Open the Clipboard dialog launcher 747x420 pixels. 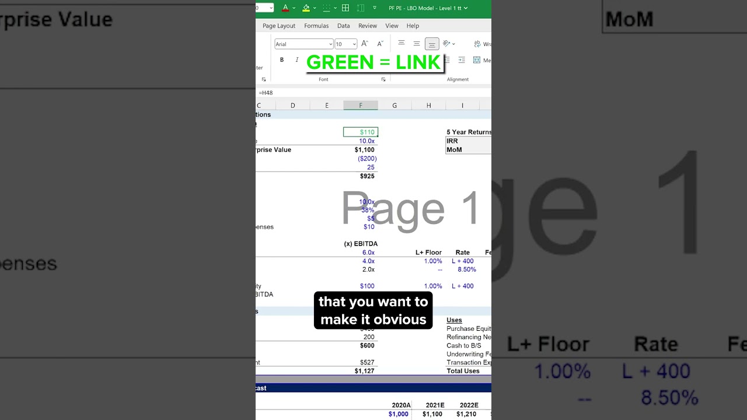click(264, 79)
